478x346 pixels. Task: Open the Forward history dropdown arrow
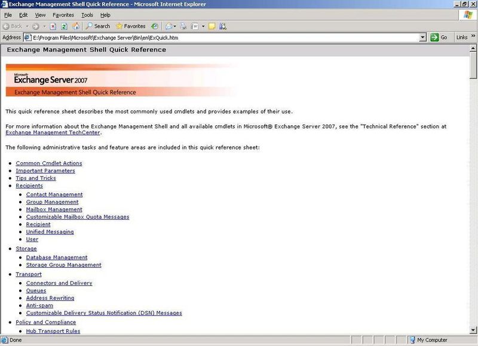click(44, 26)
